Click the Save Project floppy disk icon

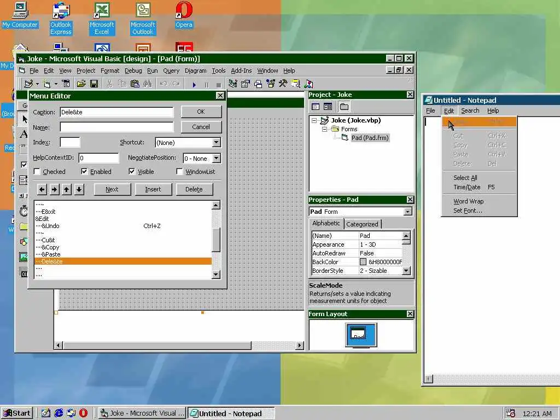[x=94, y=84]
